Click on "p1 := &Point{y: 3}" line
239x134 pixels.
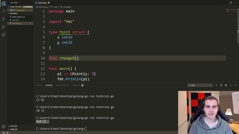pos(77,74)
